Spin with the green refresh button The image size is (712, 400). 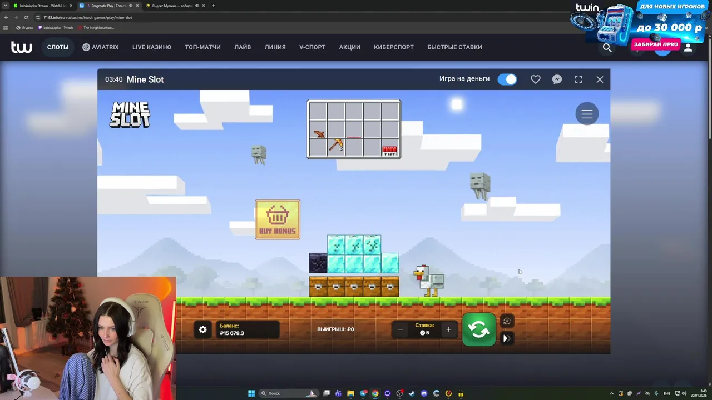coord(479,329)
